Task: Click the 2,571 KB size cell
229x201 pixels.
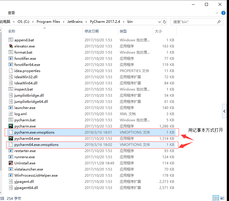Action: (x=167, y=188)
